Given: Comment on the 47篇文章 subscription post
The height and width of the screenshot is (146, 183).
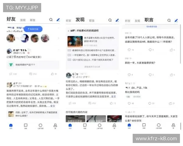Looking at the screenshot, I should [x=33, y=74].
